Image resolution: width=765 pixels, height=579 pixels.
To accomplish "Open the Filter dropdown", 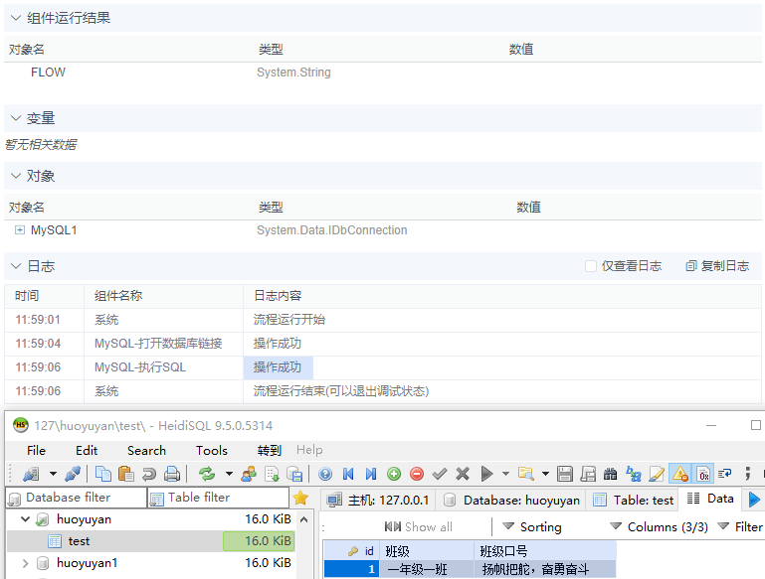I will (739, 527).
